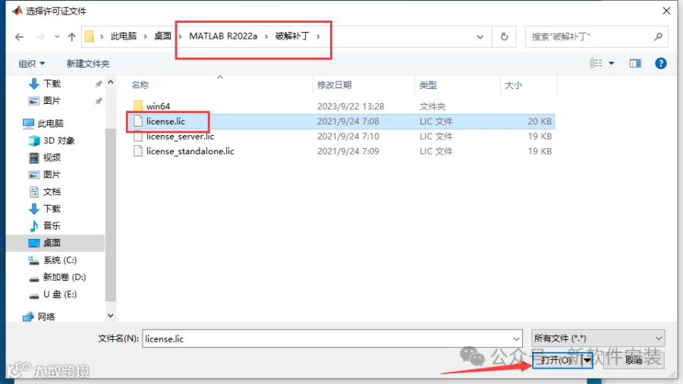The height and width of the screenshot is (384, 683).
Task: Select the license.lic file
Action: pyautogui.click(x=165, y=121)
